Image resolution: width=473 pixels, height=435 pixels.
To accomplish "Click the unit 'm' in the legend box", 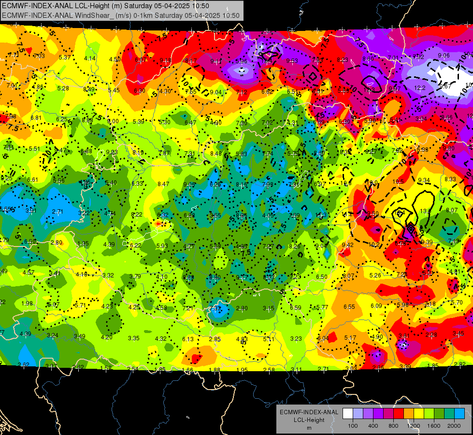I will [x=309, y=428].
